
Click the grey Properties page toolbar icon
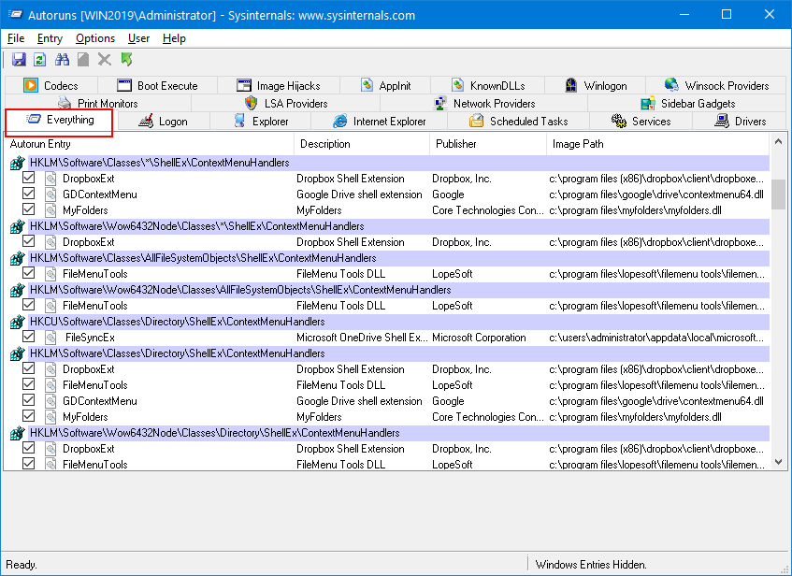[83, 60]
